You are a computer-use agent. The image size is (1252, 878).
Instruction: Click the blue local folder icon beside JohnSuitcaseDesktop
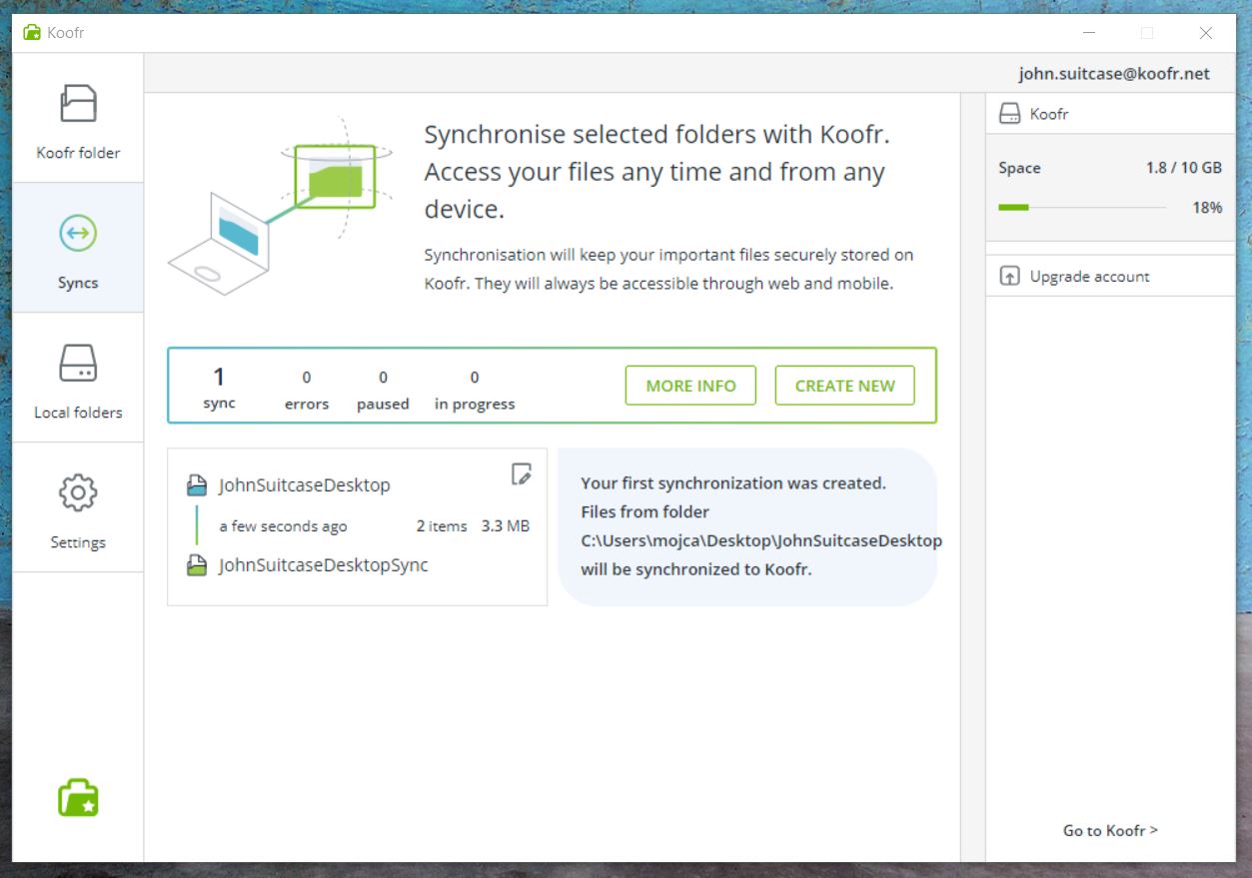tap(197, 486)
